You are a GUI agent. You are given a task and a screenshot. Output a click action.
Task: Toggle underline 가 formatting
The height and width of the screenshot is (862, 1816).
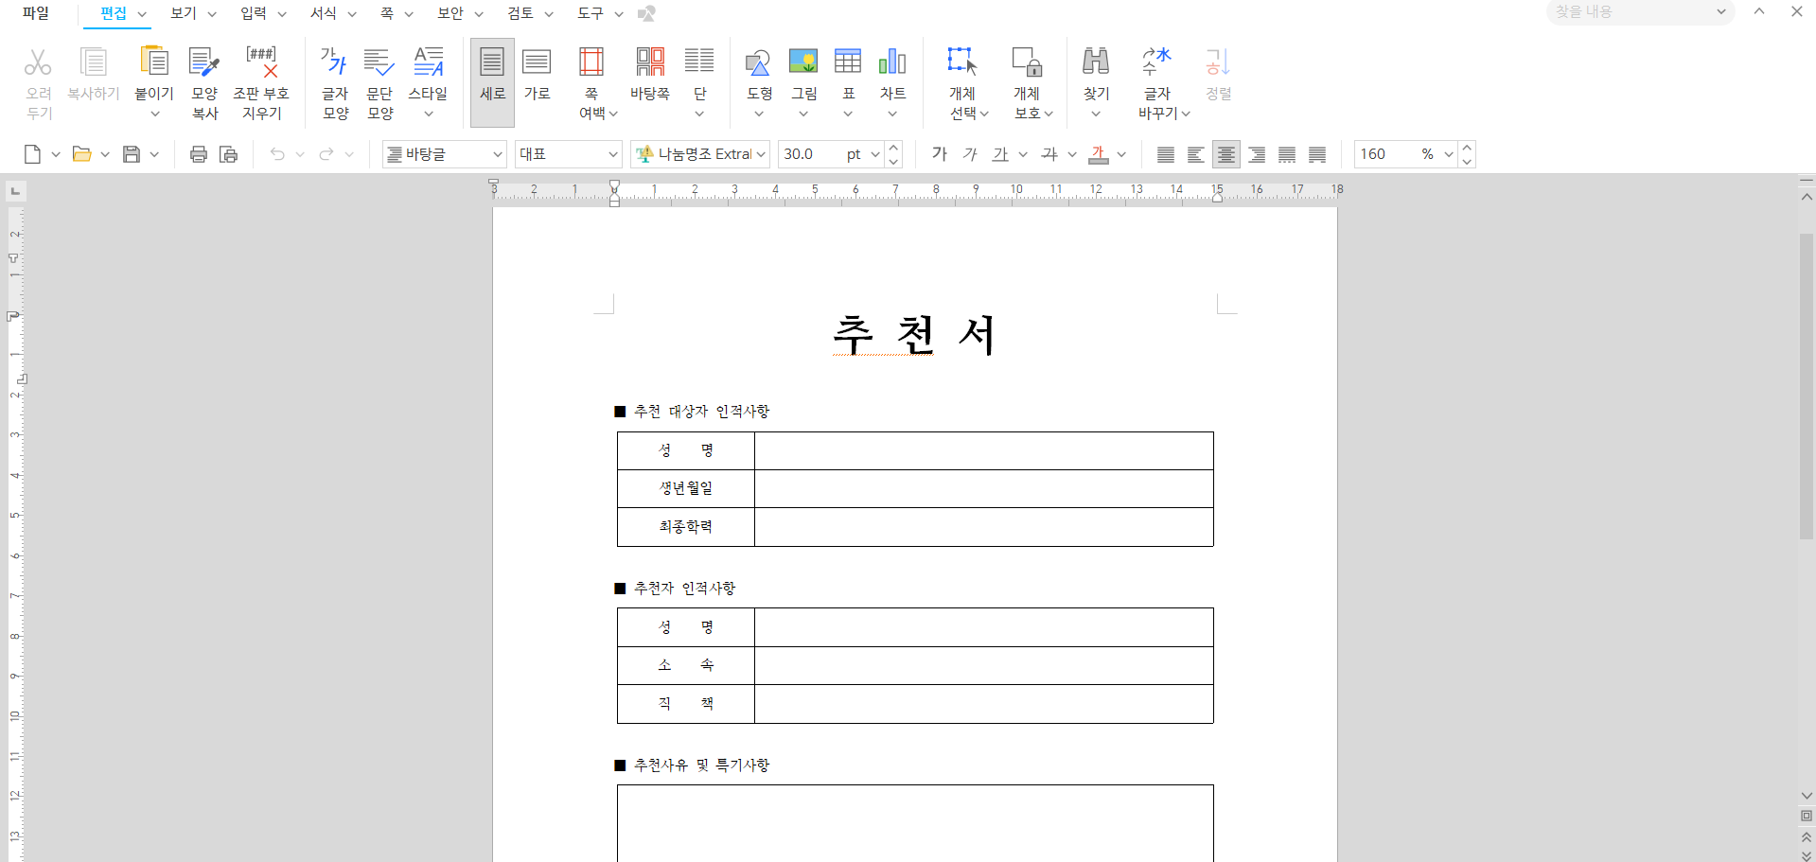click(x=1000, y=154)
